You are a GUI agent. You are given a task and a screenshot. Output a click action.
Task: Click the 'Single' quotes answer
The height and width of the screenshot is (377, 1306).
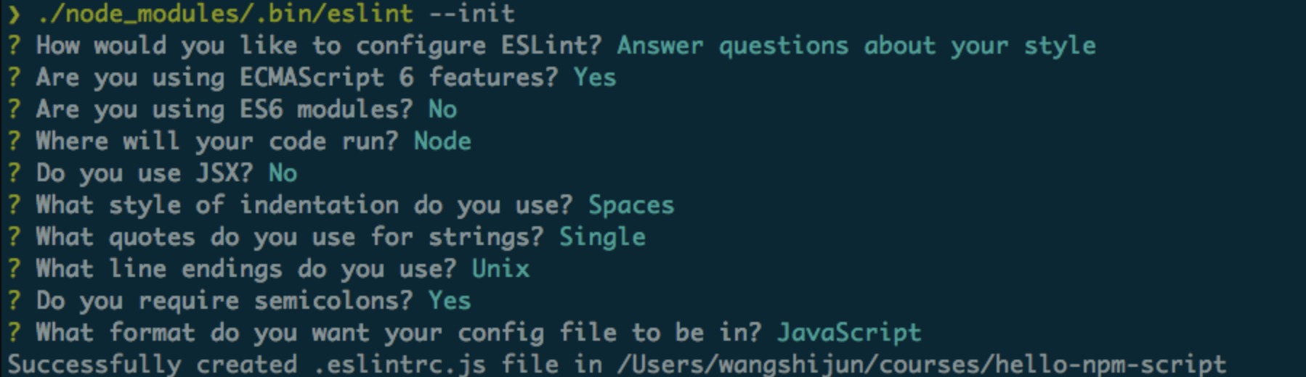tap(602, 237)
